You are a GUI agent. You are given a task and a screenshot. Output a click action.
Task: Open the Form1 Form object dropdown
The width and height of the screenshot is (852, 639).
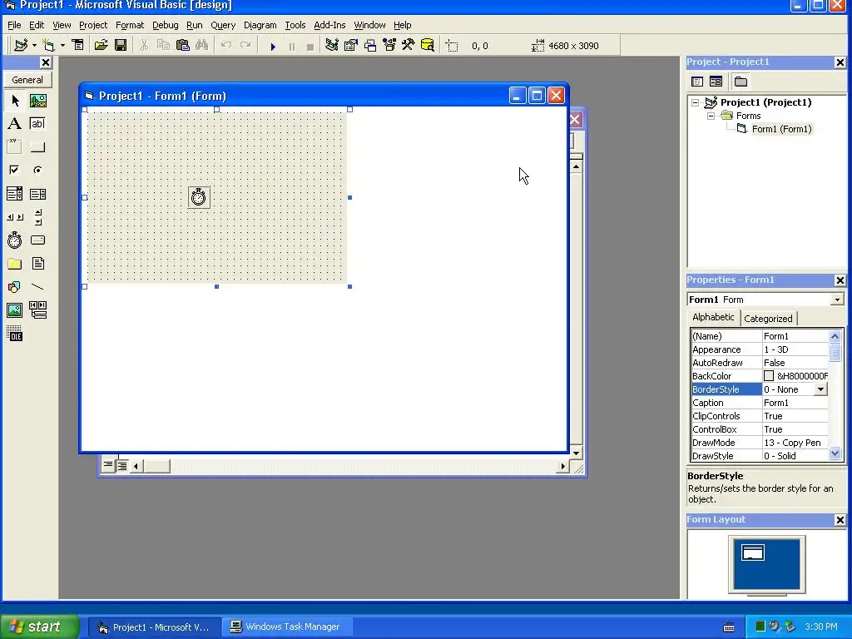pyautogui.click(x=837, y=300)
